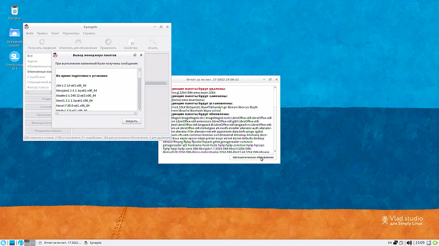439x246 pixels.
Task: Click scroll-down arrow in output dialog text area
Action: 140,110
